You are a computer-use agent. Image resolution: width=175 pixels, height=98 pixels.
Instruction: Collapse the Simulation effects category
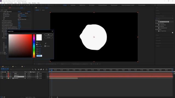point(156,30)
